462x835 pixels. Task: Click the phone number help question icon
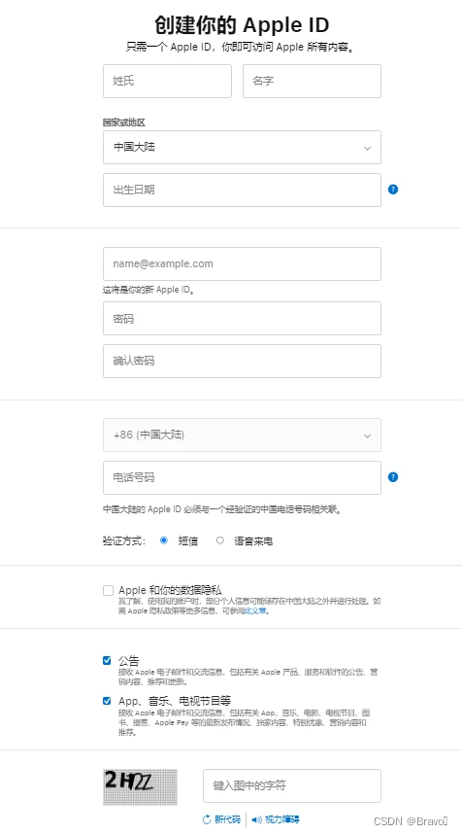(393, 477)
